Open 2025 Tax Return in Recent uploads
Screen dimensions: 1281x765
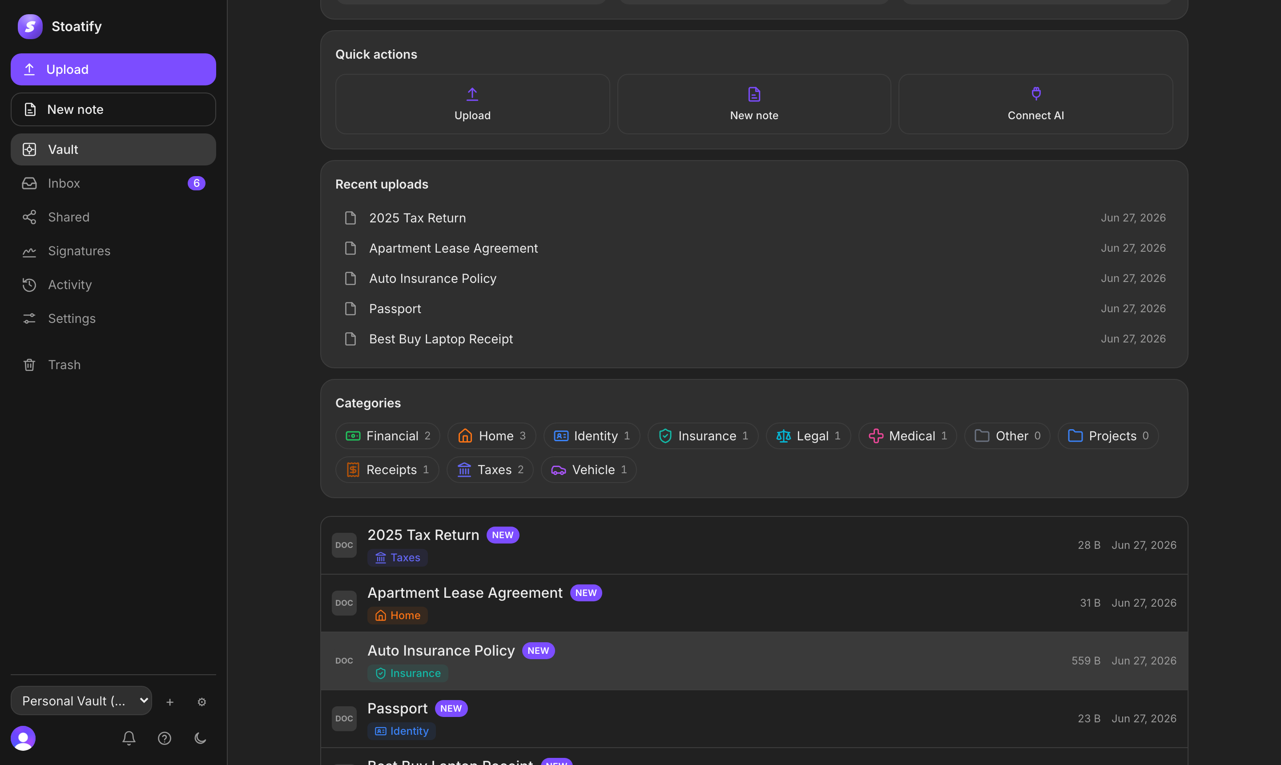[x=754, y=218]
